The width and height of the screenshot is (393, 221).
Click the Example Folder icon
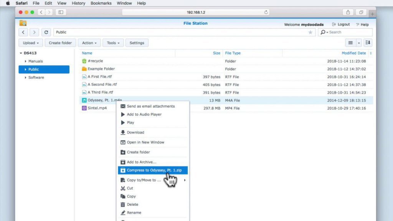[x=84, y=69]
